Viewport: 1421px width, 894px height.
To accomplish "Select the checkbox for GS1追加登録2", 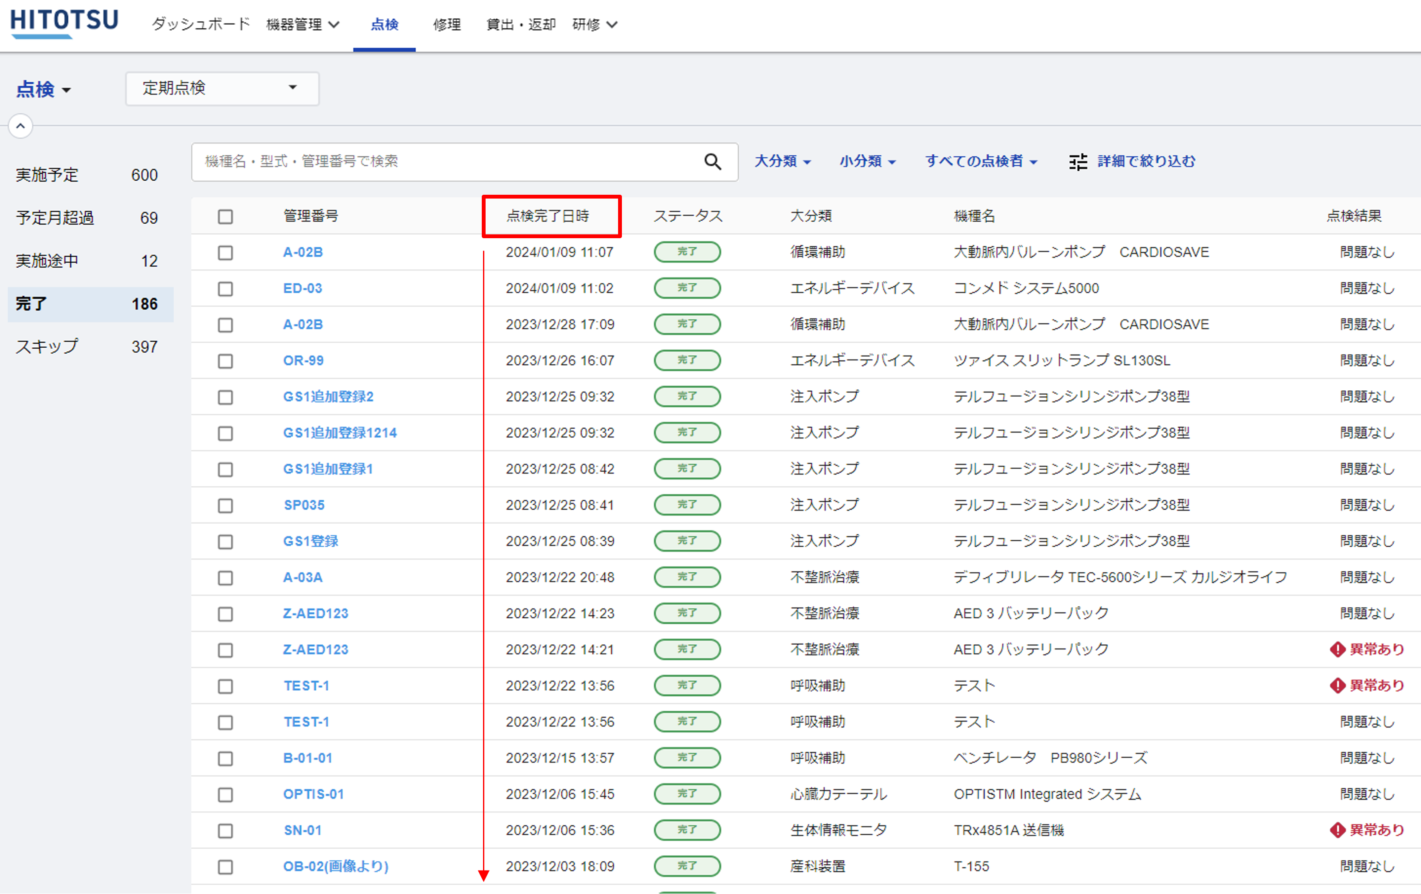I will coord(225,397).
